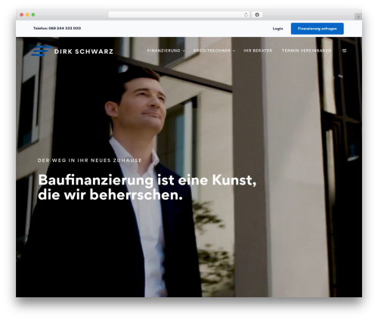Click the Login link
Image resolution: width=378 pixels, height=320 pixels.
point(277,29)
